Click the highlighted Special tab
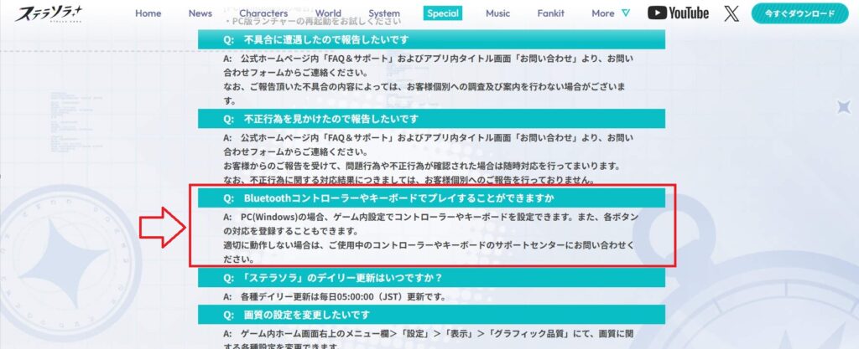859x349 pixels. pos(442,13)
